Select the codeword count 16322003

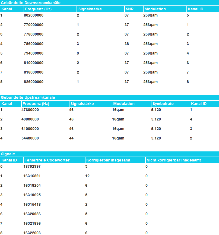32,233
